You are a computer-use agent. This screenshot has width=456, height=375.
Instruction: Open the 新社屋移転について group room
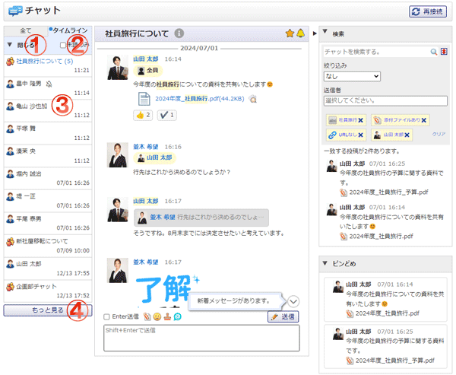48,246
